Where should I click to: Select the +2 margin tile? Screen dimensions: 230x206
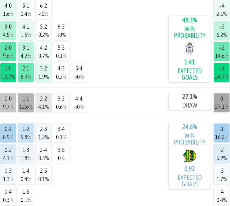pyautogui.click(x=222, y=52)
